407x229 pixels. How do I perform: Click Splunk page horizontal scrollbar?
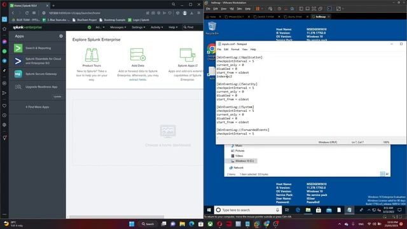(x=117, y=217)
